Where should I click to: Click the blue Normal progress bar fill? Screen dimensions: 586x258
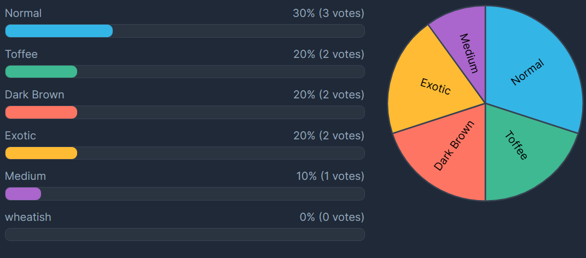pos(59,31)
